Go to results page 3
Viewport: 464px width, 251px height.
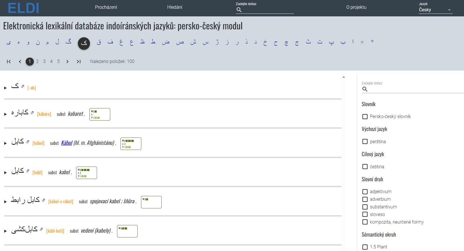44,62
